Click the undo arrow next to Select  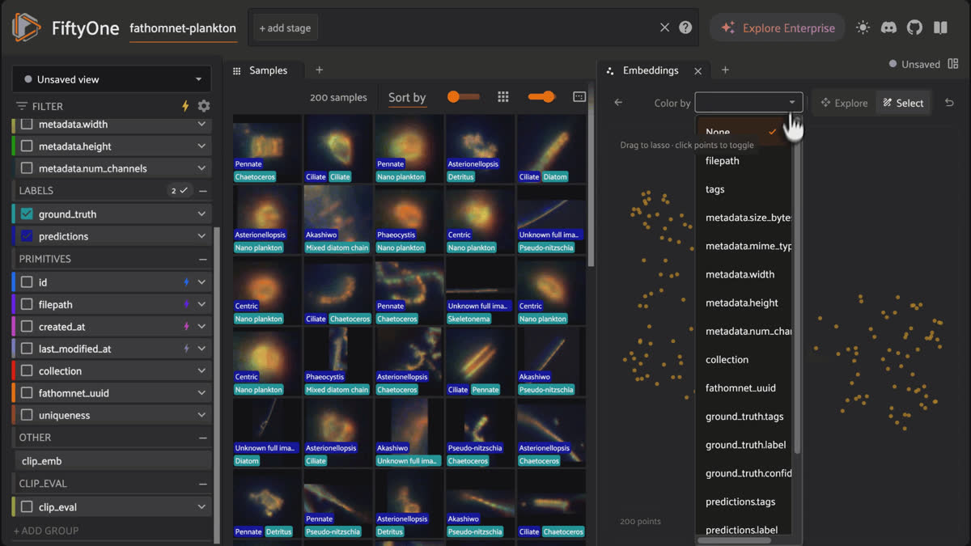coord(949,103)
